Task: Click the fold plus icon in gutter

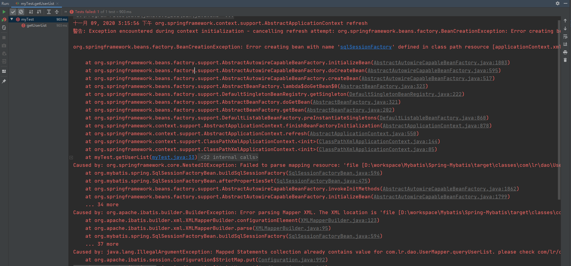Action: tap(71, 157)
